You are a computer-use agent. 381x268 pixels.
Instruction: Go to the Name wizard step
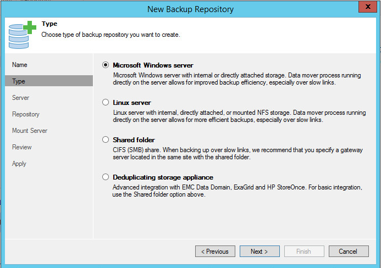[20, 65]
